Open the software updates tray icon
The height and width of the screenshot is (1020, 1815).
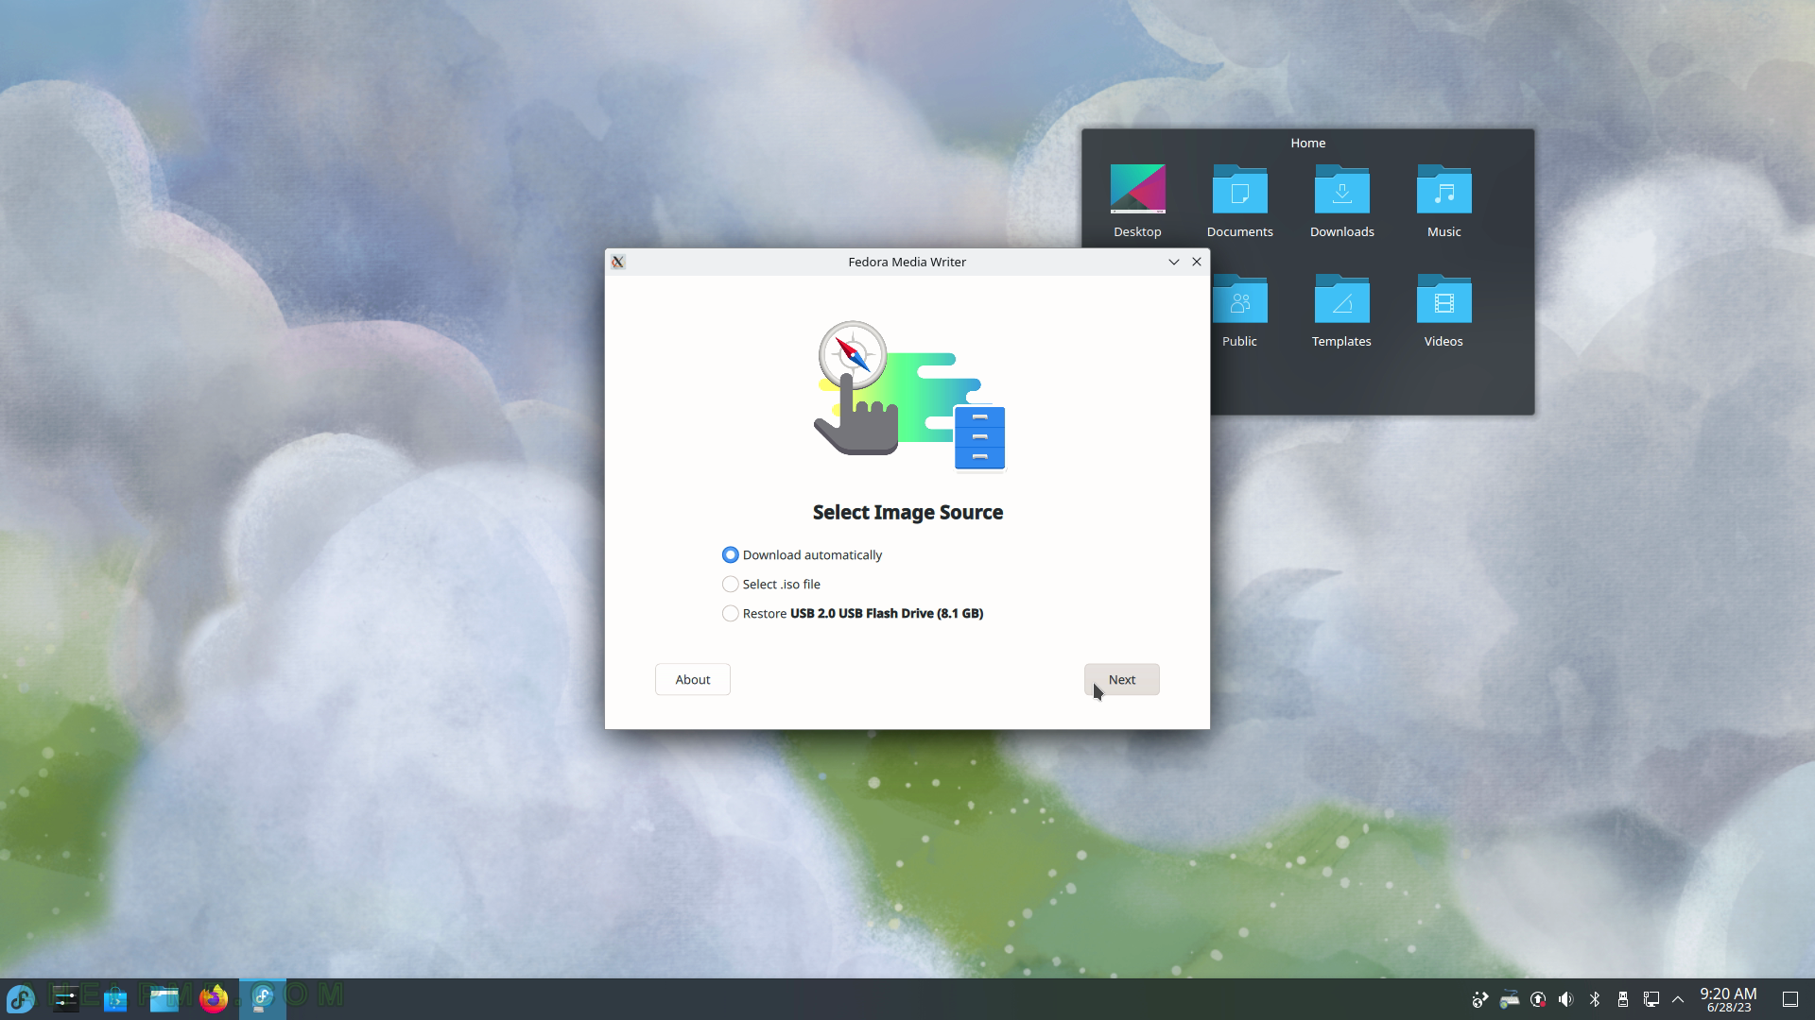1538,999
